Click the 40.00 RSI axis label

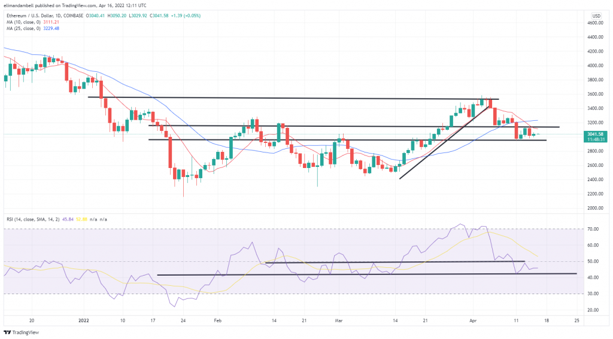point(593,277)
